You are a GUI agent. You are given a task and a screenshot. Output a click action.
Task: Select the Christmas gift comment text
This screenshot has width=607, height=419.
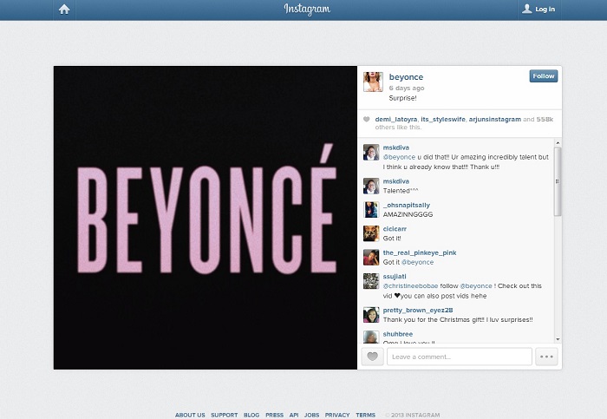(458, 320)
